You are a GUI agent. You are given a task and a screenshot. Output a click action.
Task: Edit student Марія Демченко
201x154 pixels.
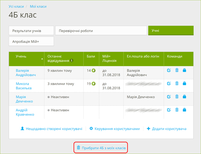(169, 97)
